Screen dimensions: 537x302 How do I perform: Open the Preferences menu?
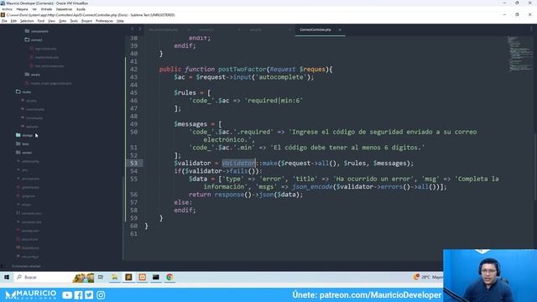pyautogui.click(x=104, y=21)
